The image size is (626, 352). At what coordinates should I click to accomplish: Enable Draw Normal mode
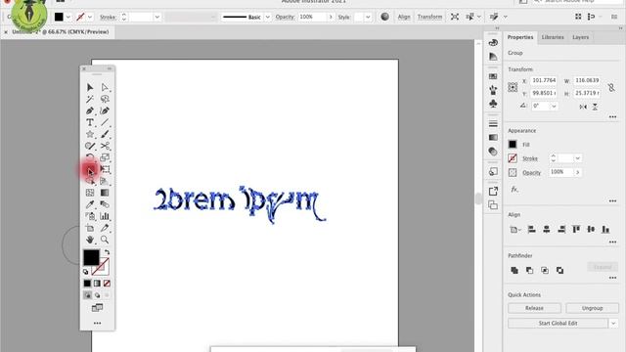[x=87, y=295]
